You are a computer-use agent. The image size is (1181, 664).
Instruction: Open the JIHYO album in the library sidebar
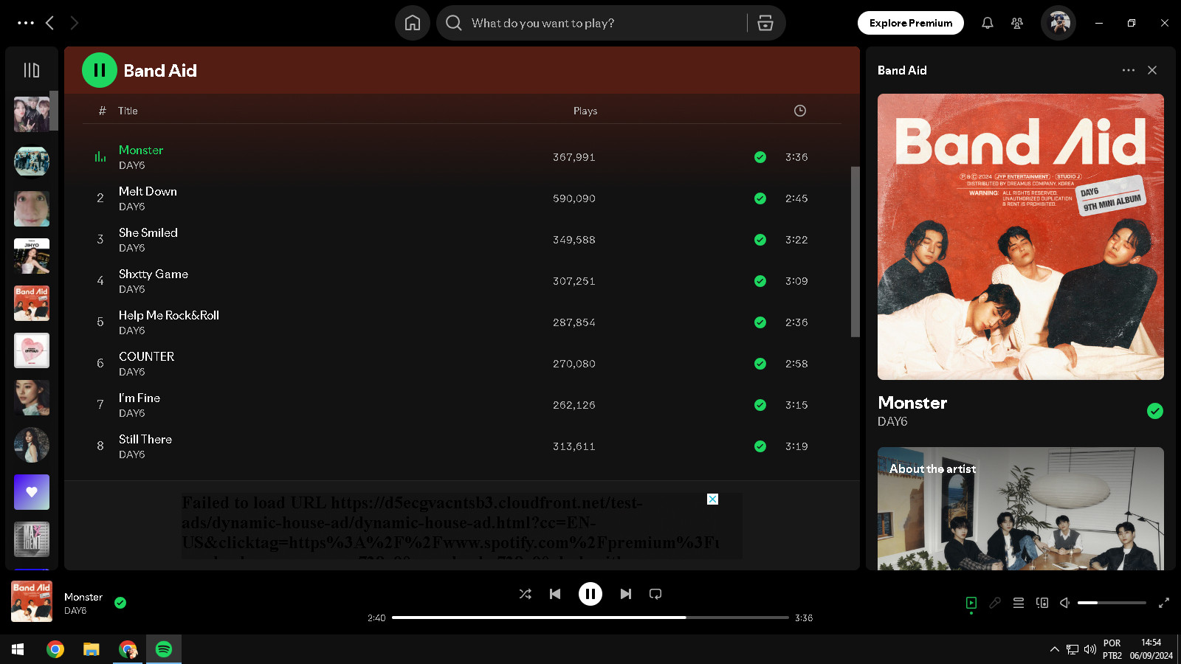[32, 256]
